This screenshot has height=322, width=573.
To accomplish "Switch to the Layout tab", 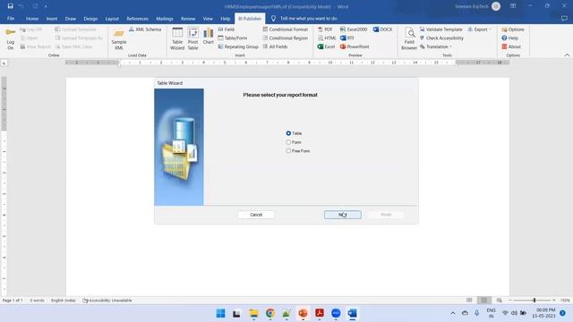I will pyautogui.click(x=112, y=18).
